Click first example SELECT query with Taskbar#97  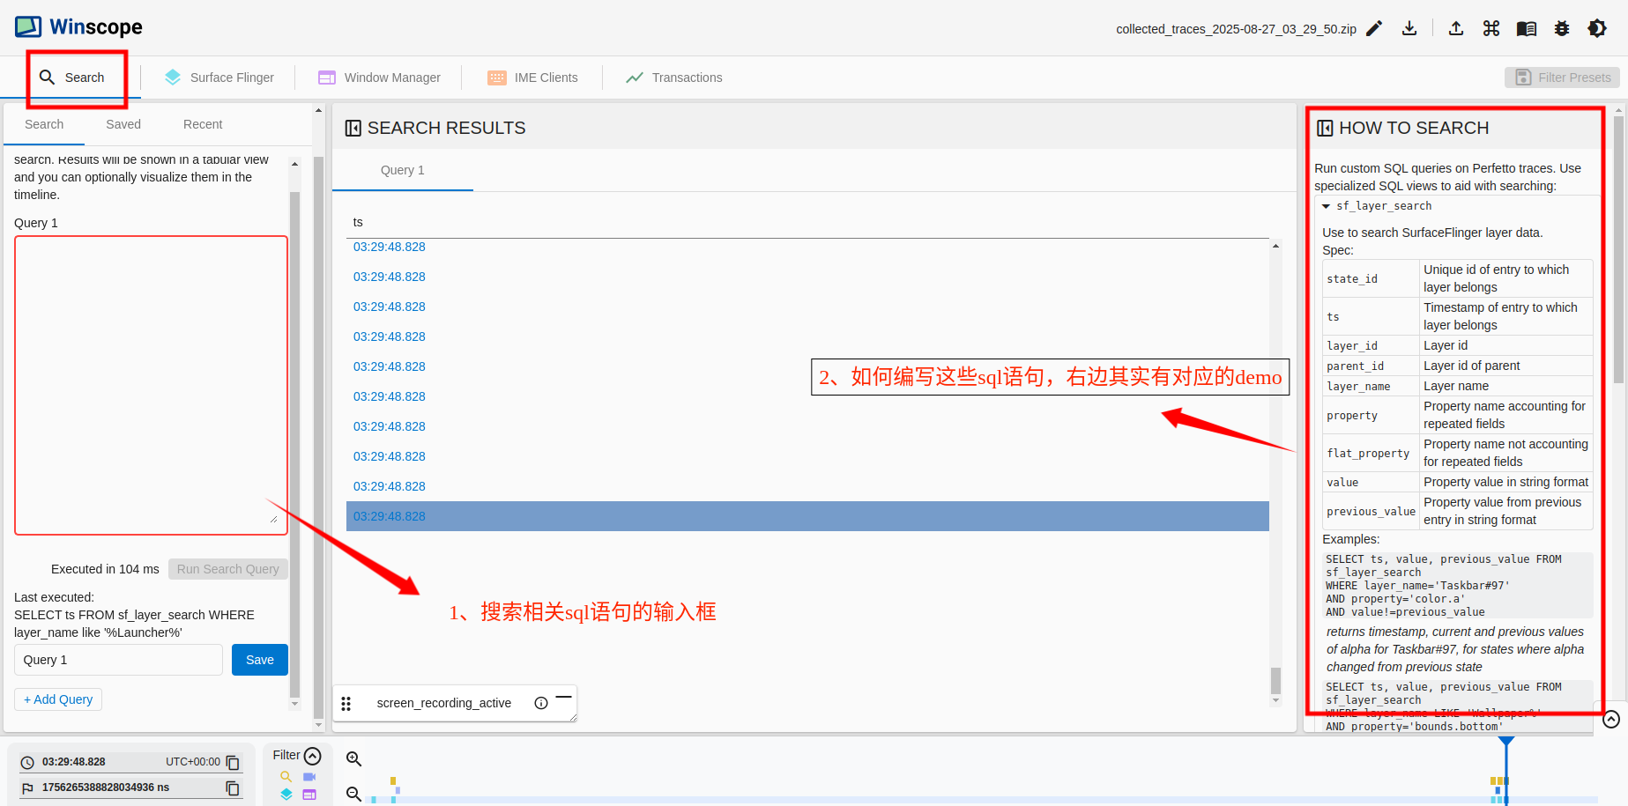coord(1458,586)
